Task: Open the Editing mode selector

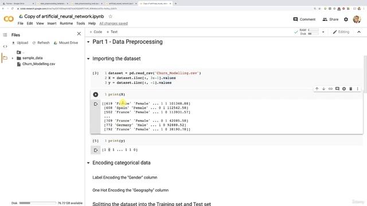Action: (341, 32)
